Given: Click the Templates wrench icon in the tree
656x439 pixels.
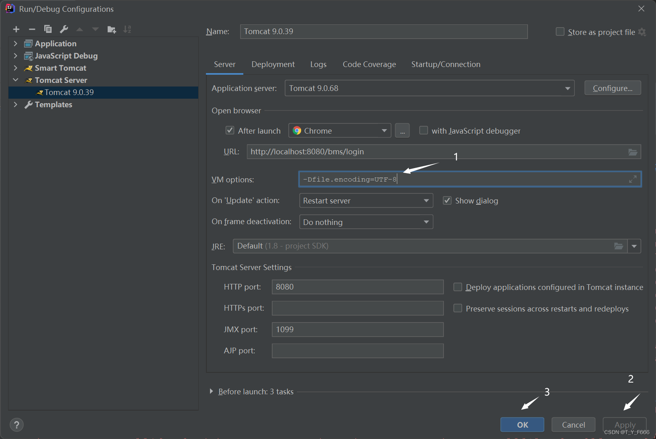Looking at the screenshot, I should [x=28, y=105].
